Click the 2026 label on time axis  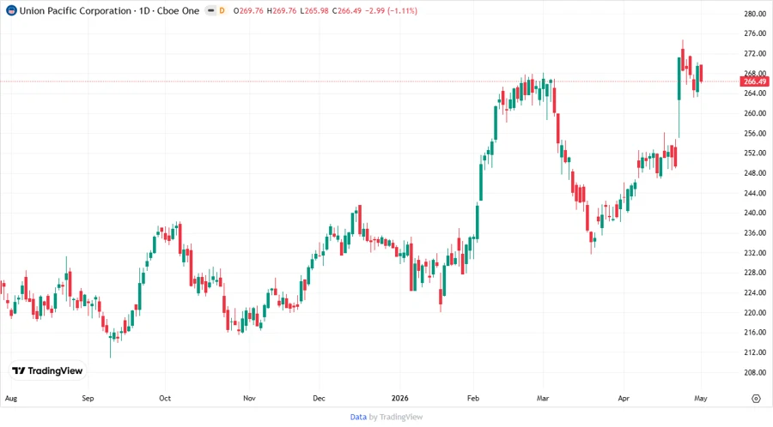399,399
